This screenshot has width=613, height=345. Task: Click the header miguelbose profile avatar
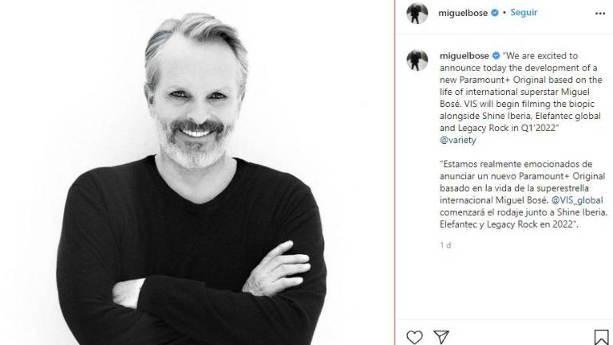click(x=417, y=14)
